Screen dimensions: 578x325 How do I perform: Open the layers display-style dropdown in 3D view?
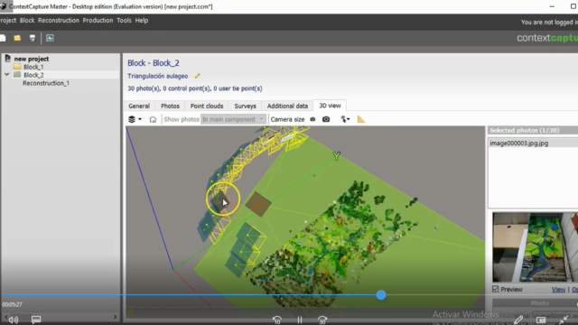pos(135,119)
